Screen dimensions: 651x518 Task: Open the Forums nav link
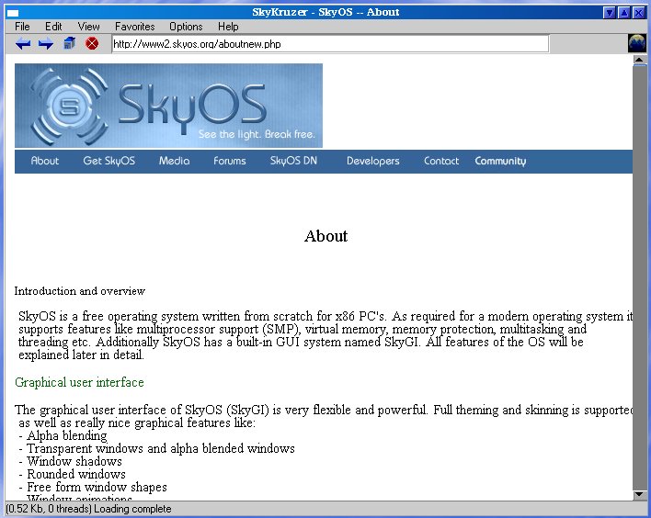[x=230, y=161]
